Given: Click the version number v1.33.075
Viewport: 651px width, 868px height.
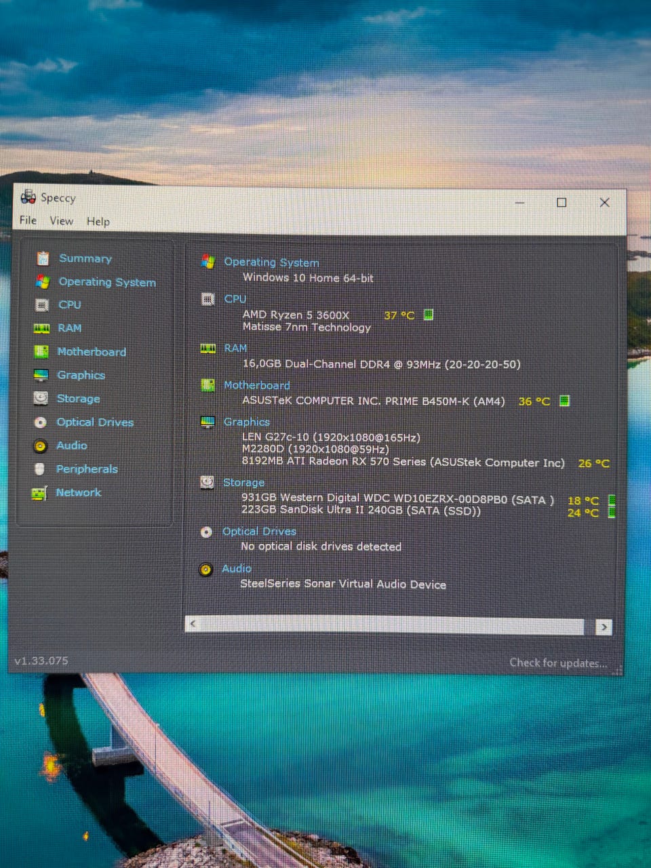Looking at the screenshot, I should click(41, 660).
